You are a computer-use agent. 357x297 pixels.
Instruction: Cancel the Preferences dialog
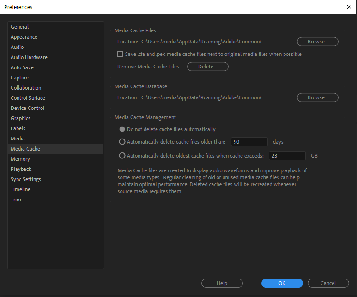pos(328,283)
